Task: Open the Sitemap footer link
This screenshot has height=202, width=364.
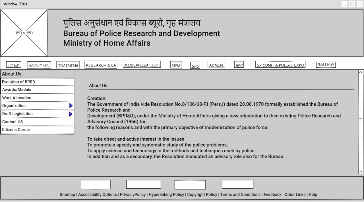Action: pyautogui.click(x=67, y=195)
